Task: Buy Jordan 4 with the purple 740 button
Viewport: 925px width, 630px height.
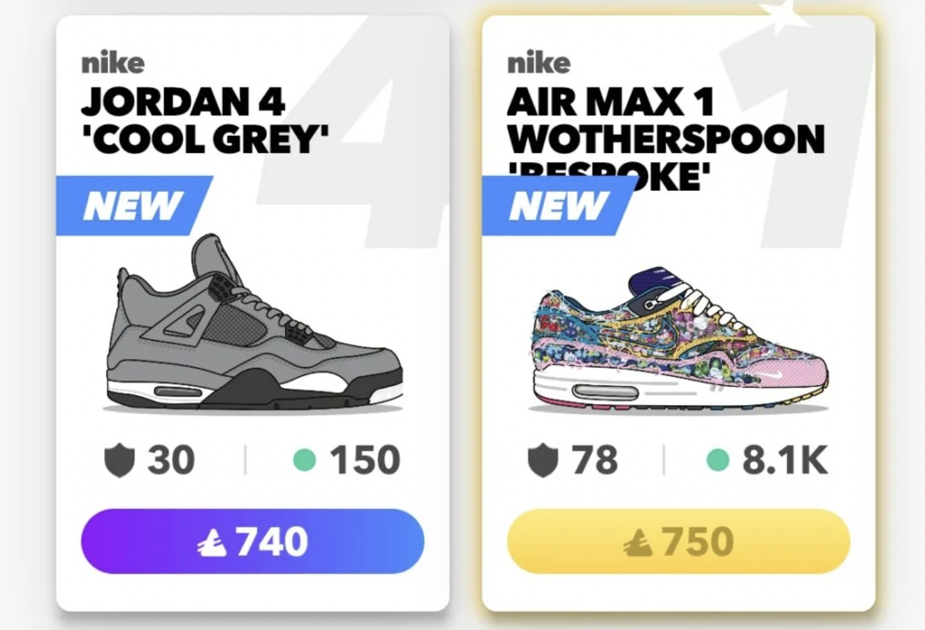Action: [x=252, y=541]
